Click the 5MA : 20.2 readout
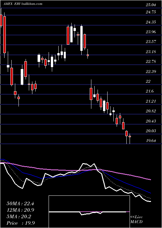This screenshot has height=228, width=162. tap(19, 217)
